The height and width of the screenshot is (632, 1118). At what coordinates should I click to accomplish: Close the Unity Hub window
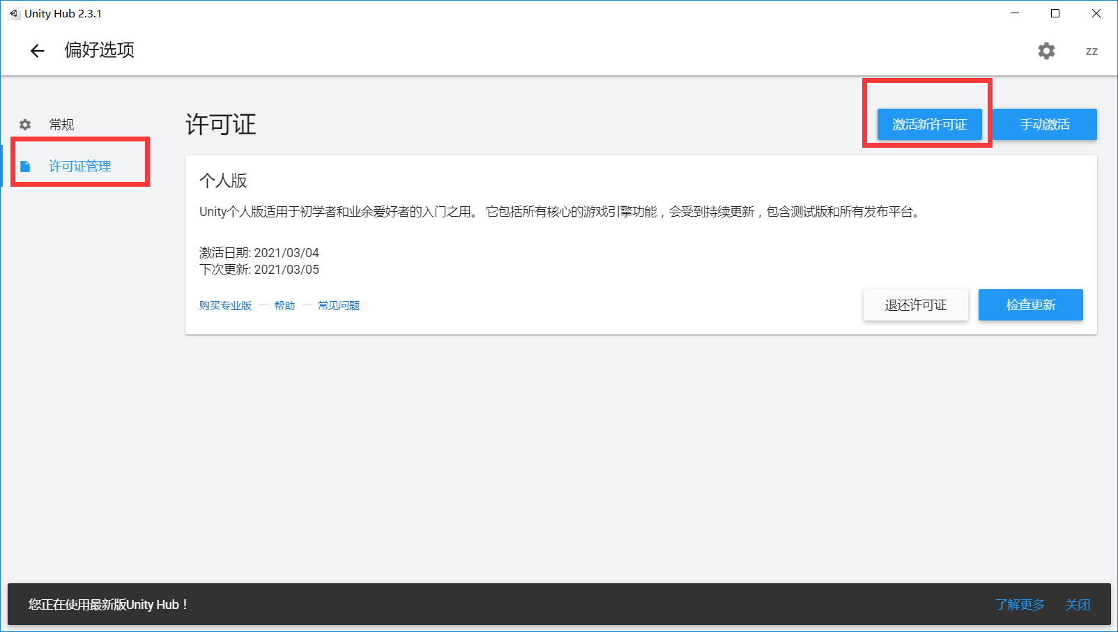tap(1096, 13)
